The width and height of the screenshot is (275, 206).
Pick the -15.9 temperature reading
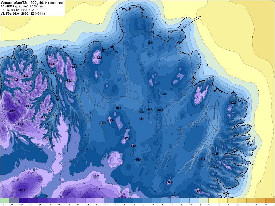pos(52,64)
